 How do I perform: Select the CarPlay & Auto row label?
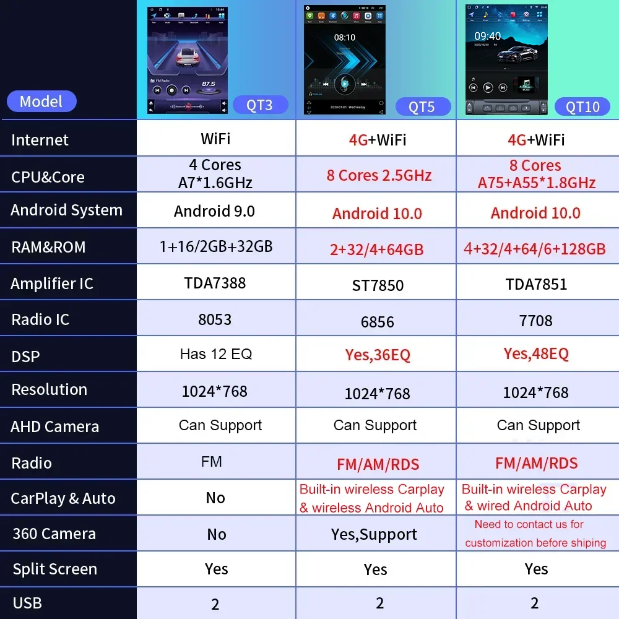[63, 498]
